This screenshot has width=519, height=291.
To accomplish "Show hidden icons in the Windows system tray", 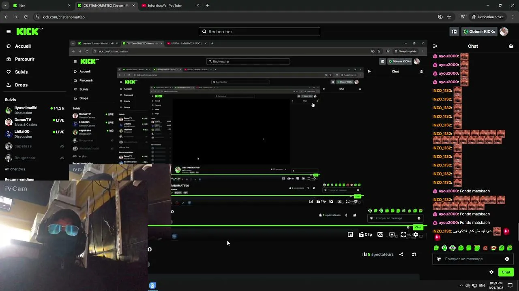I will (x=461, y=286).
